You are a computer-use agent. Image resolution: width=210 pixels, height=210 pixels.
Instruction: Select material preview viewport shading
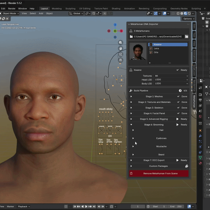pos(186,13)
